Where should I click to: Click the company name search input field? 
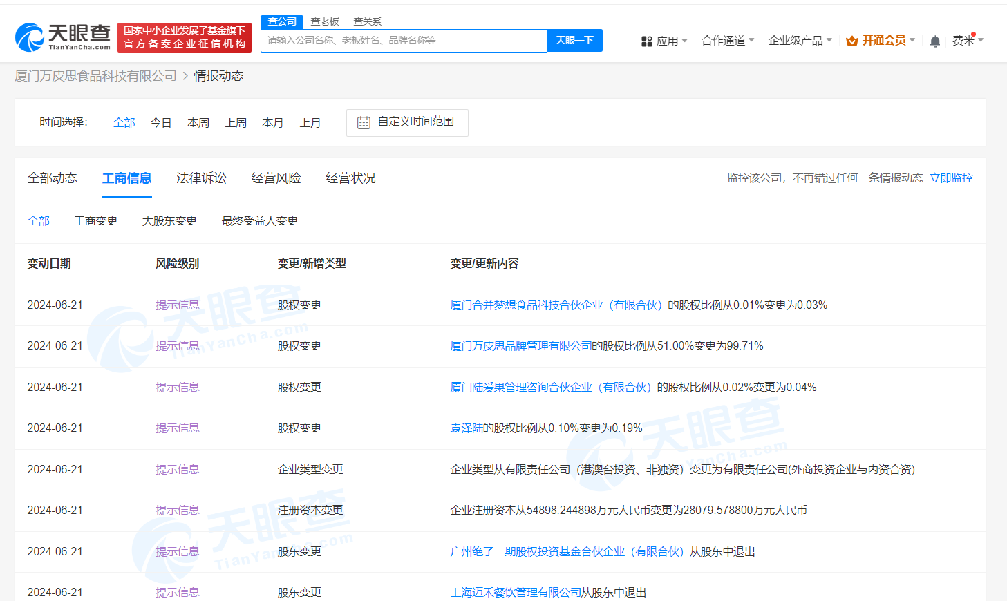pos(404,41)
